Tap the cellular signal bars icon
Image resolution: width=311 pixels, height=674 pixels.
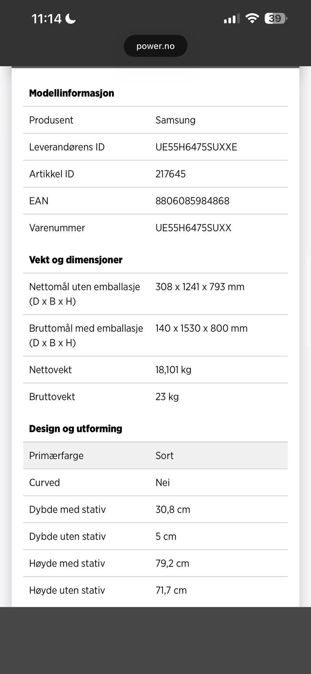232,18
